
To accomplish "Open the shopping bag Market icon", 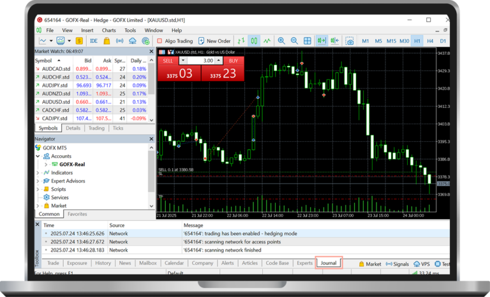I will (x=107, y=41).
